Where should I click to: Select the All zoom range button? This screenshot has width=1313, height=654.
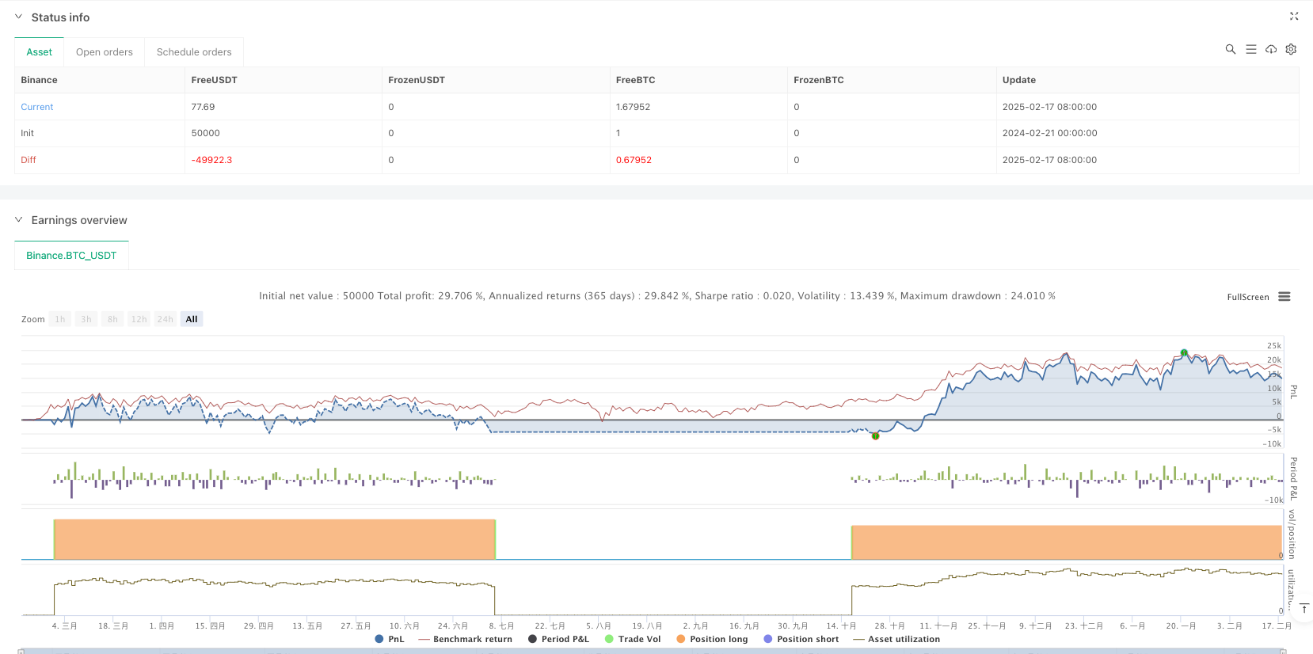(192, 319)
